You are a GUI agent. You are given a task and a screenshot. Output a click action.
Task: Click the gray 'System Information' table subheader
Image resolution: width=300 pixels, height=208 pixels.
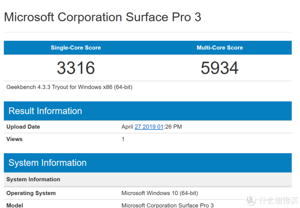148,179
